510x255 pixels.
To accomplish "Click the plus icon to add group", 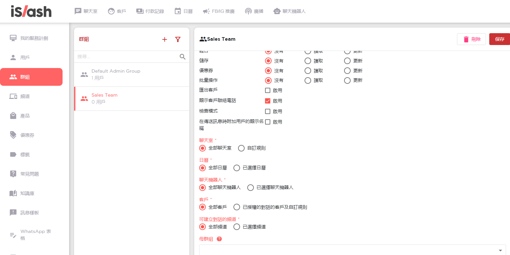I will click(165, 39).
